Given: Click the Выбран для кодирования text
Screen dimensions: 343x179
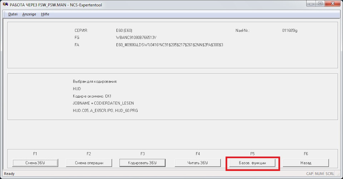Looking at the screenshot, I should point(95,81).
